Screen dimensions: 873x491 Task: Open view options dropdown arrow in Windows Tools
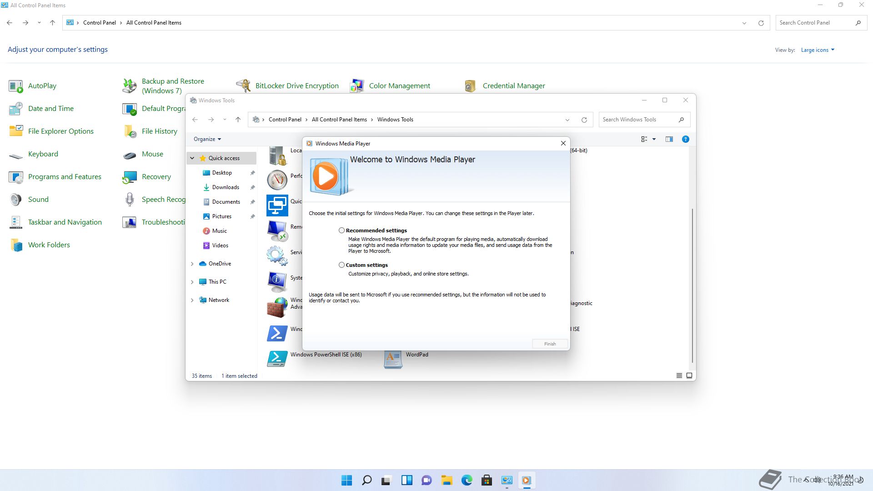tap(654, 139)
